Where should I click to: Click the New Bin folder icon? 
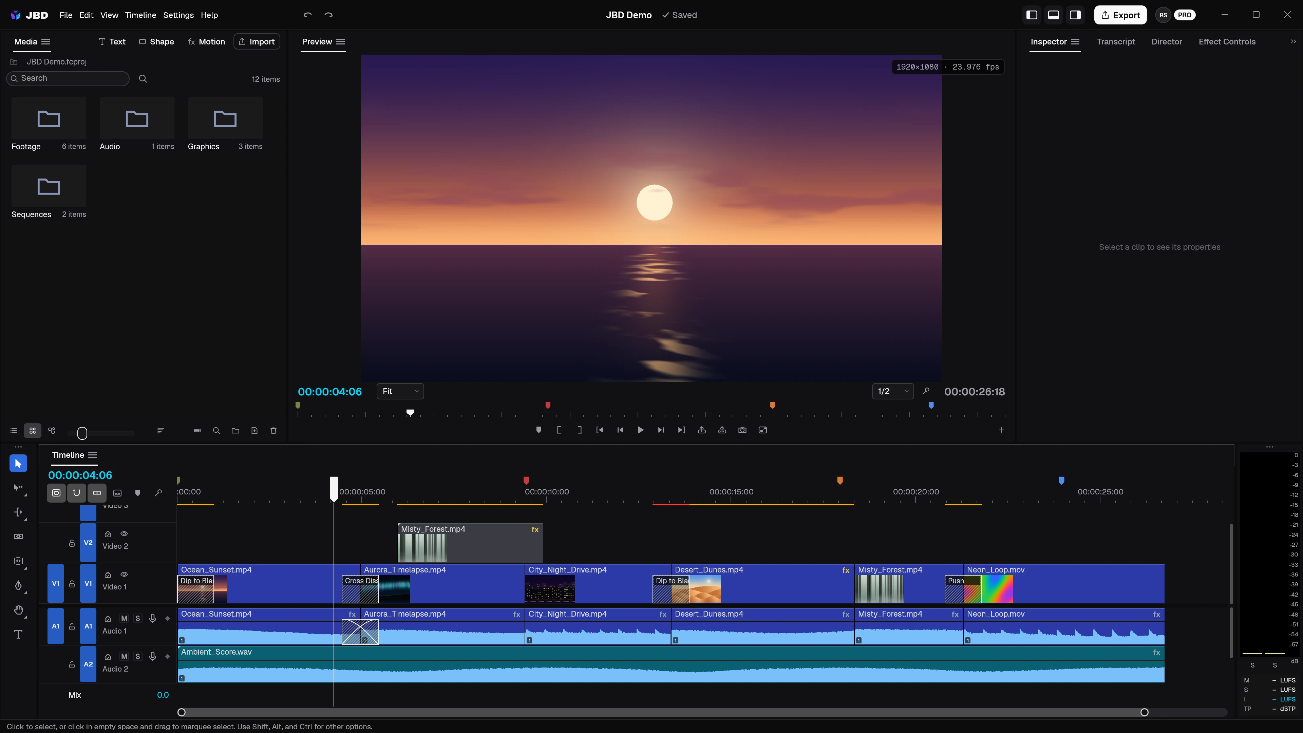(235, 431)
